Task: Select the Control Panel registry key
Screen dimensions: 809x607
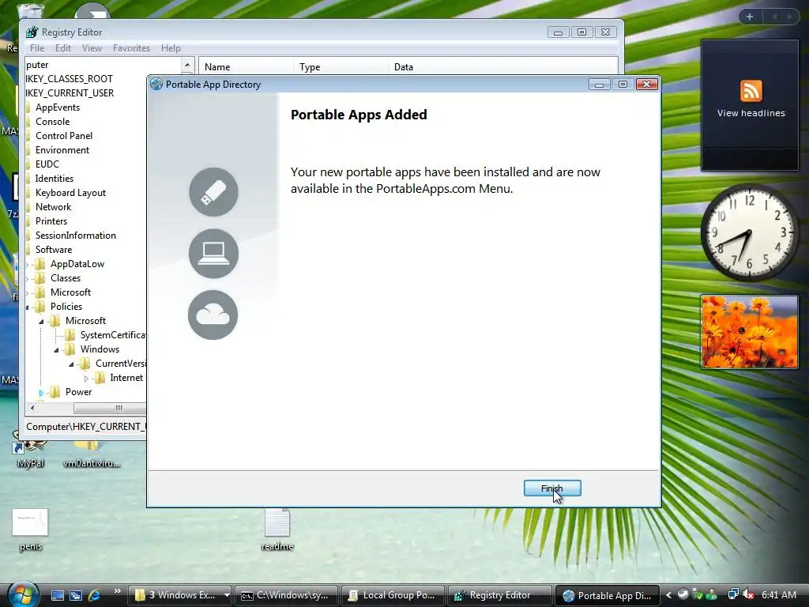Action: pyautogui.click(x=64, y=136)
